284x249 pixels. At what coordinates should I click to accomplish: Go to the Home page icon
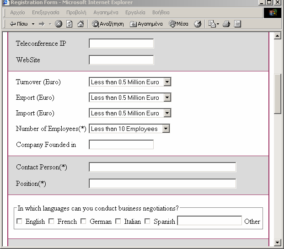(x=80, y=24)
